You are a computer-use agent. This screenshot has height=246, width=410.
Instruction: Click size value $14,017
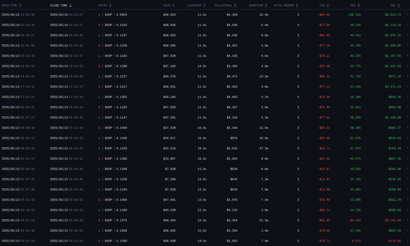[x=170, y=138]
